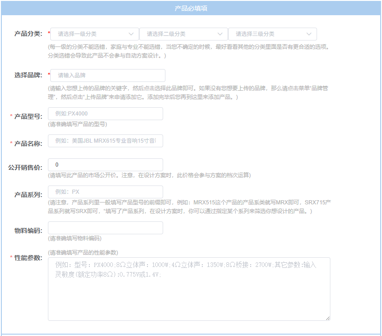Click inside the 性能参数 textarea

tap(189, 289)
